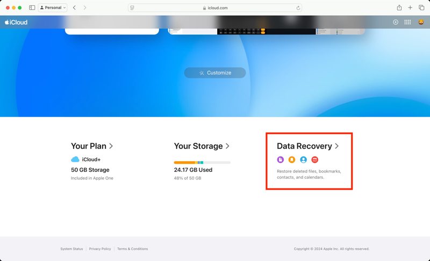Go forward with the Safari forward arrow
This screenshot has width=430, height=261.
pyautogui.click(x=85, y=8)
